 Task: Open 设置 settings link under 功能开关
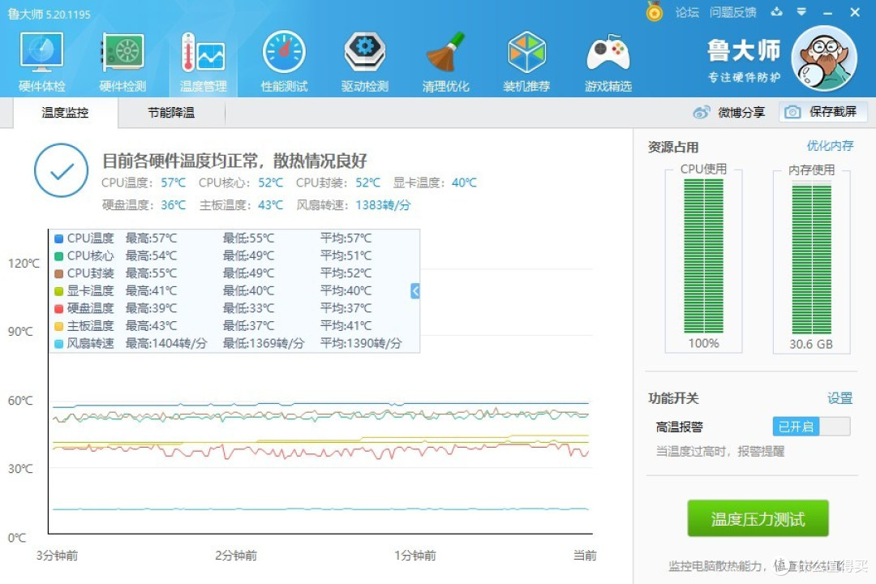pyautogui.click(x=839, y=398)
